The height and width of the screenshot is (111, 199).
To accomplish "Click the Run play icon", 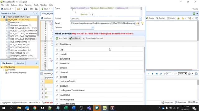I will point(43,9).
